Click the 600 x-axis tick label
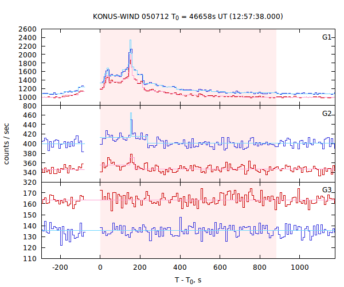The width and height of the screenshot is (344, 287). pyautogui.click(x=220, y=267)
